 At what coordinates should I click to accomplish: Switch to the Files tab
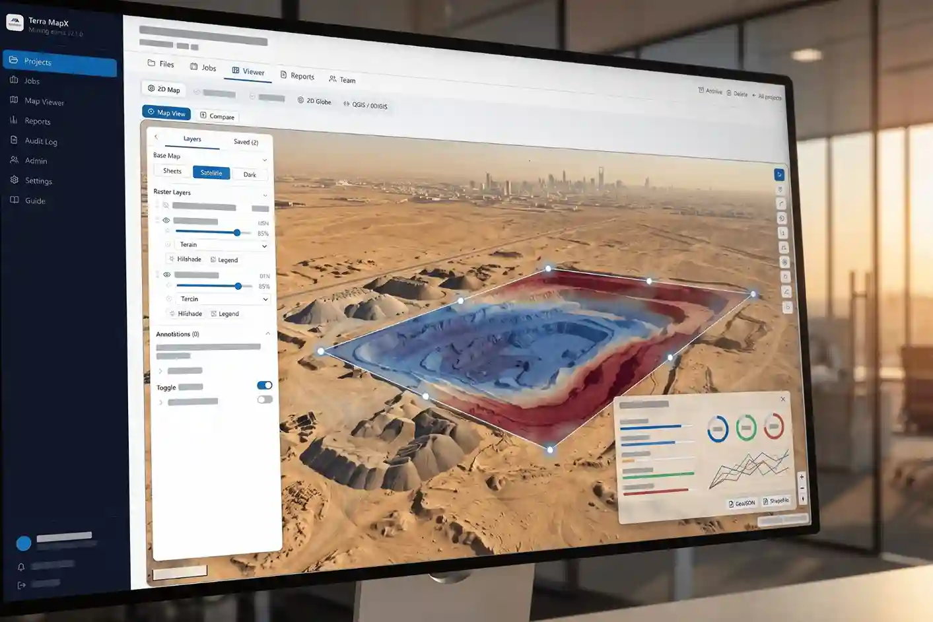161,64
